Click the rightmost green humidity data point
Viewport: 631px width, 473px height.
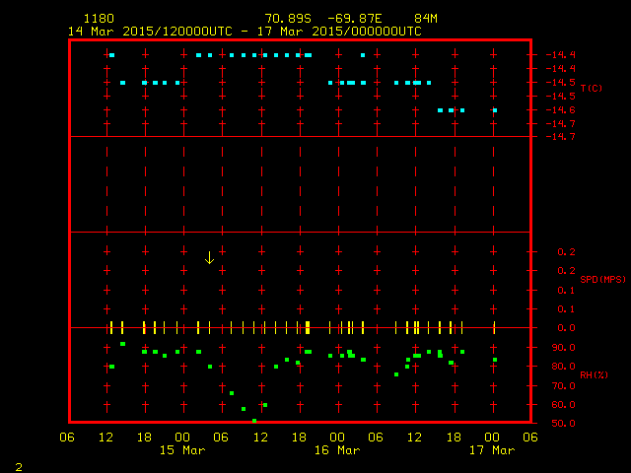click(x=495, y=360)
